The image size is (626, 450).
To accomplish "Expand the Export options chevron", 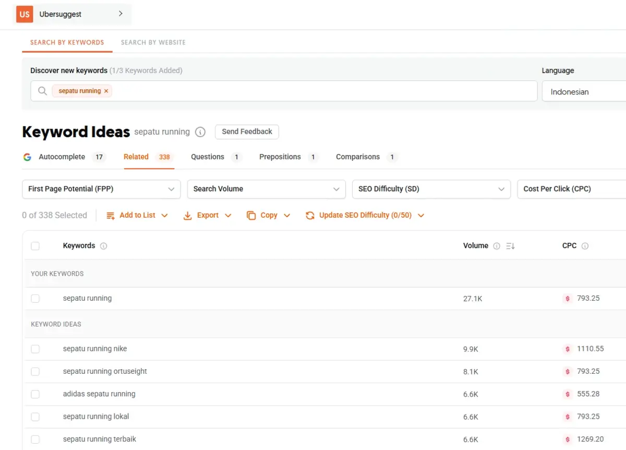I will coord(228,216).
